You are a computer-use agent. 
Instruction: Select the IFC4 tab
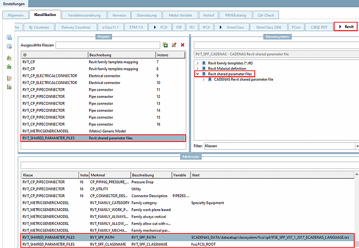tap(206, 27)
